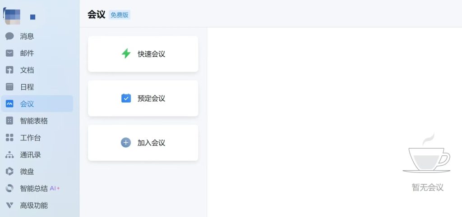Choose the 加入会议 join meeting card
Image resolution: width=462 pixels, height=217 pixels.
coord(143,143)
